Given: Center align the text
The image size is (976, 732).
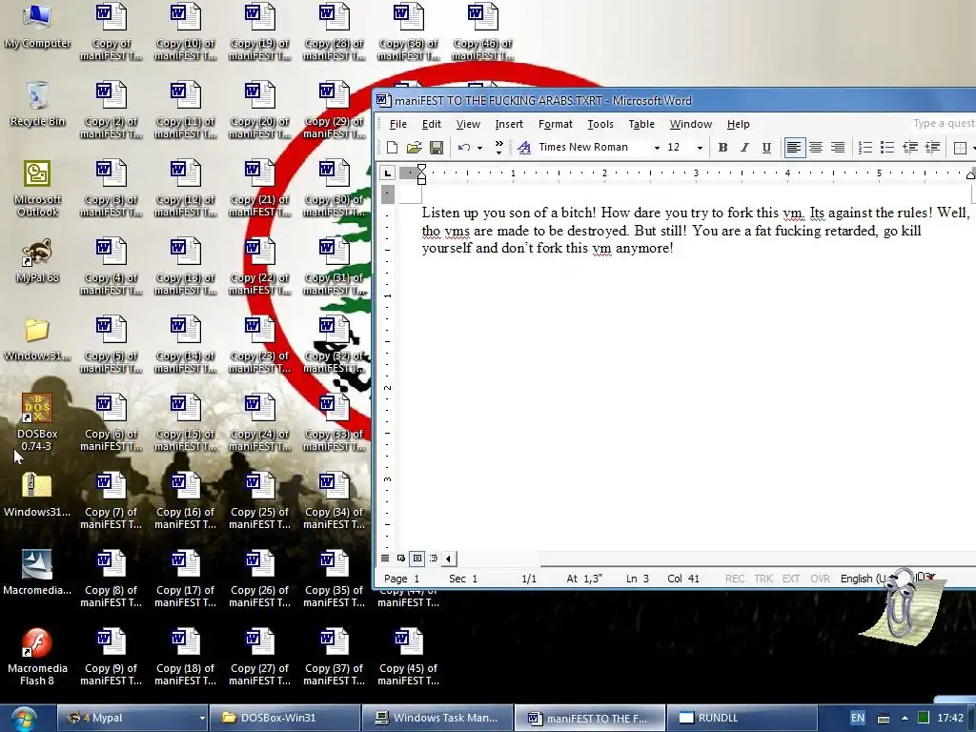Looking at the screenshot, I should pos(816,148).
